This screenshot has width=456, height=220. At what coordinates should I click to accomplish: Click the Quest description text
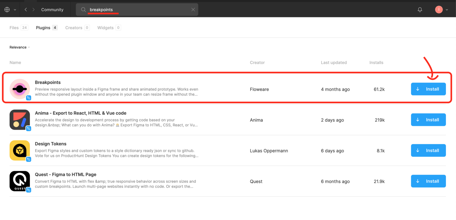point(115,184)
